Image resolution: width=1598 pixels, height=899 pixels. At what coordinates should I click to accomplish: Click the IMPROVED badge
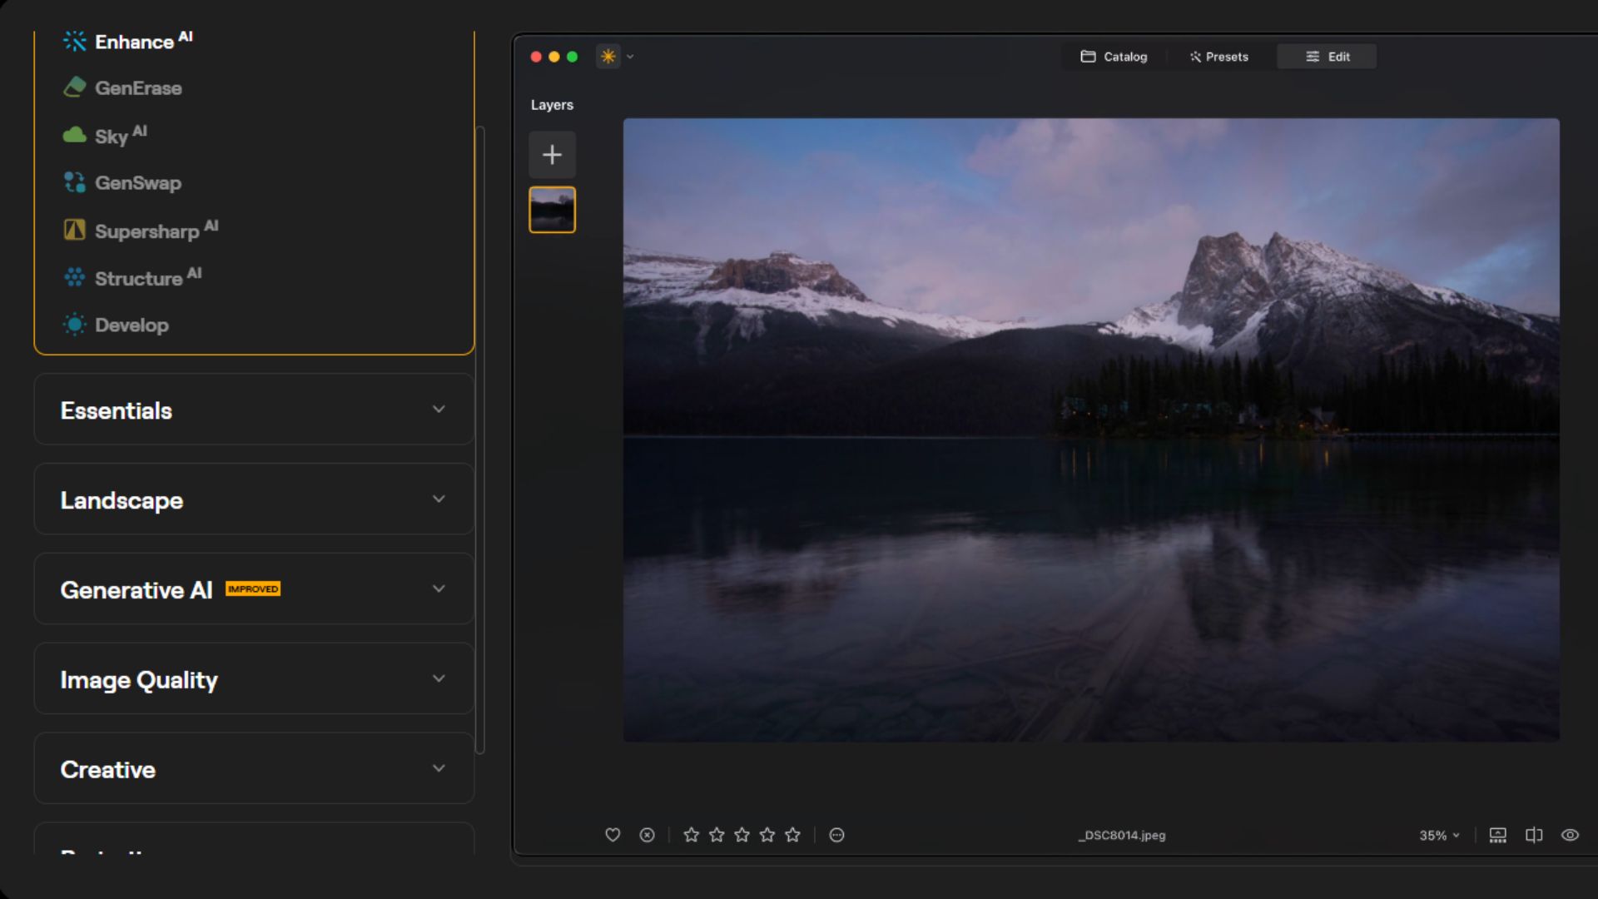tap(253, 589)
